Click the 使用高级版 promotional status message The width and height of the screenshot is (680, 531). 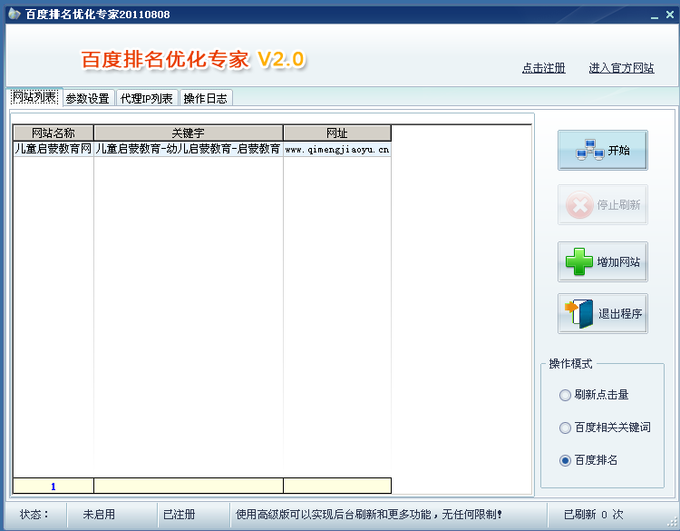(369, 515)
